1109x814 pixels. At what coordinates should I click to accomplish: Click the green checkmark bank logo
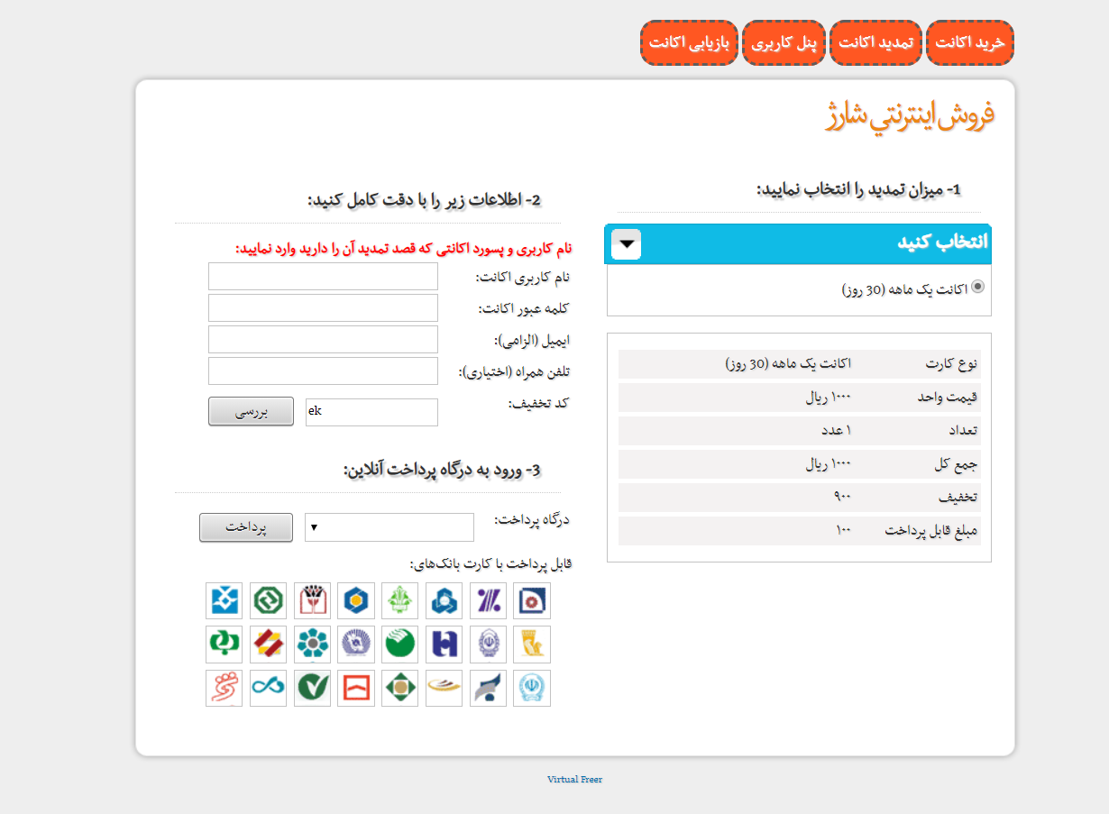pos(312,689)
